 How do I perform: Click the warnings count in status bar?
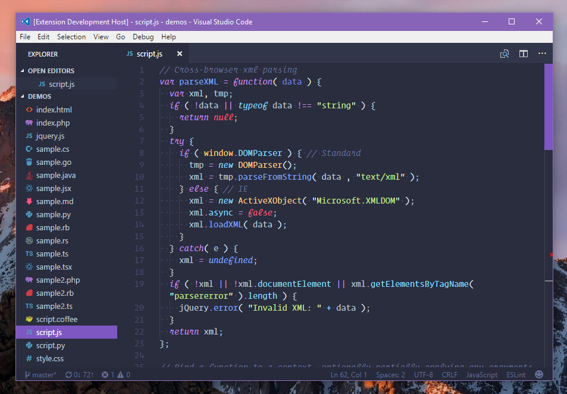(x=124, y=375)
